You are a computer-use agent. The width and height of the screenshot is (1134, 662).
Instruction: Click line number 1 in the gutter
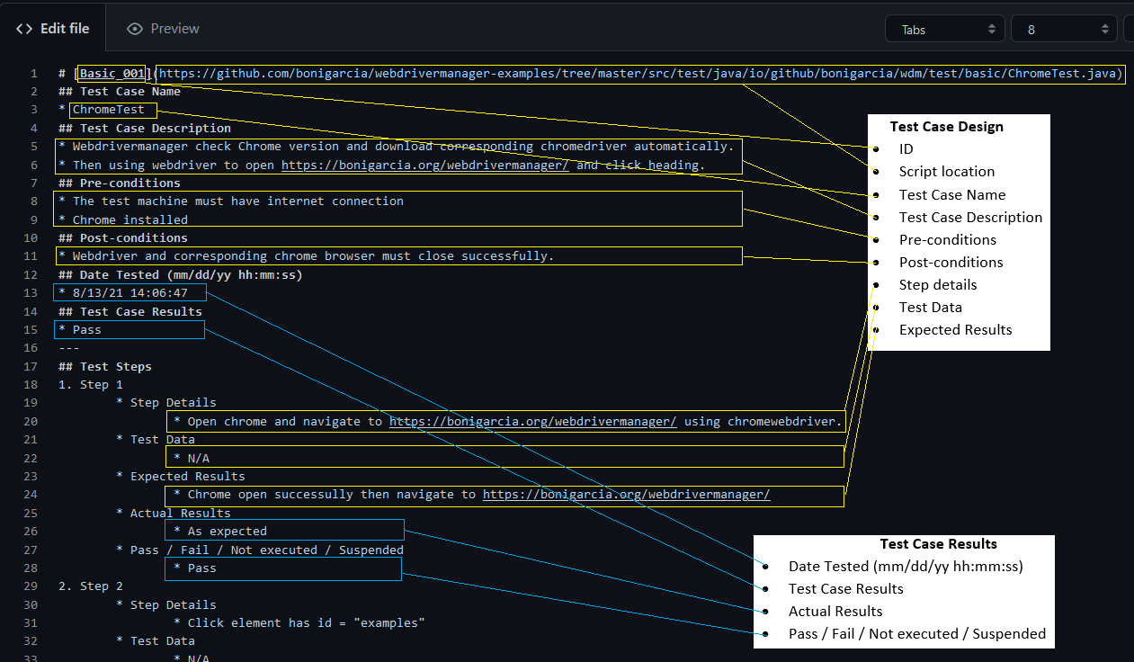pyautogui.click(x=34, y=74)
